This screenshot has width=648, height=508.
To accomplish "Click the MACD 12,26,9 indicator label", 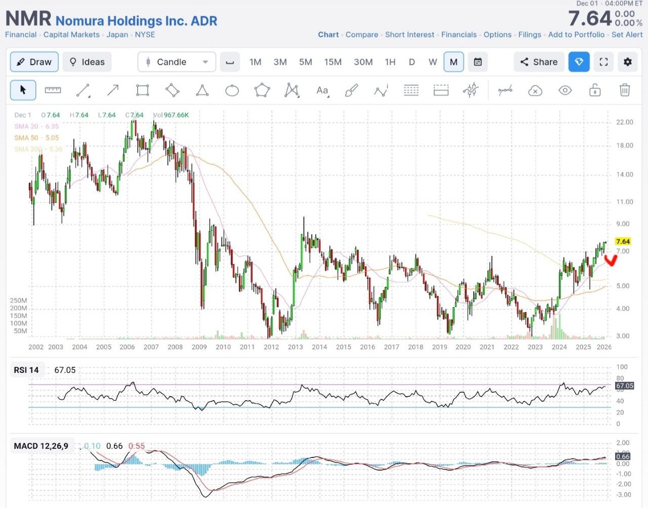I will (42, 445).
